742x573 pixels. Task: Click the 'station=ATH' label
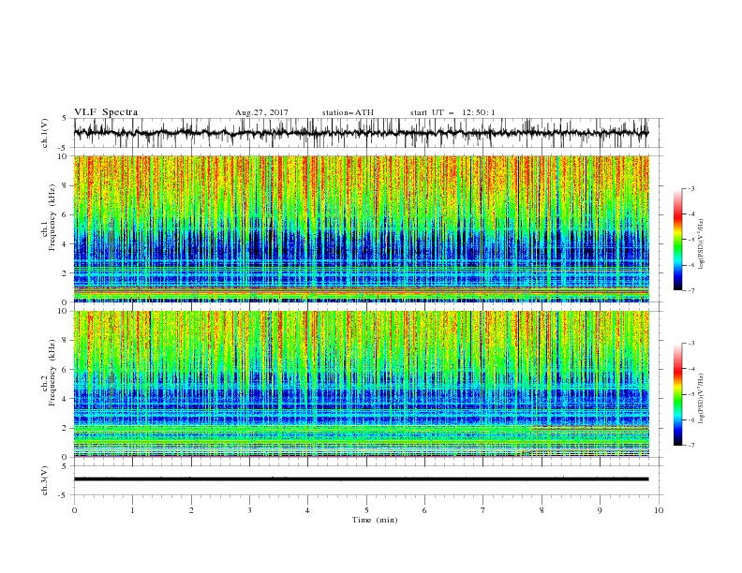[348, 112]
